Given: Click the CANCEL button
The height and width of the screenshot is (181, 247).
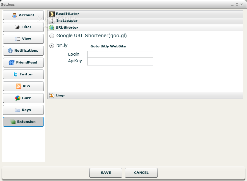Looking at the screenshot, I should point(141,173).
